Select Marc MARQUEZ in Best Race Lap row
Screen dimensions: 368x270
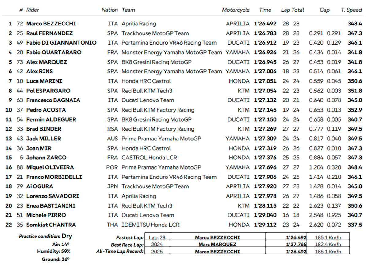(217, 245)
